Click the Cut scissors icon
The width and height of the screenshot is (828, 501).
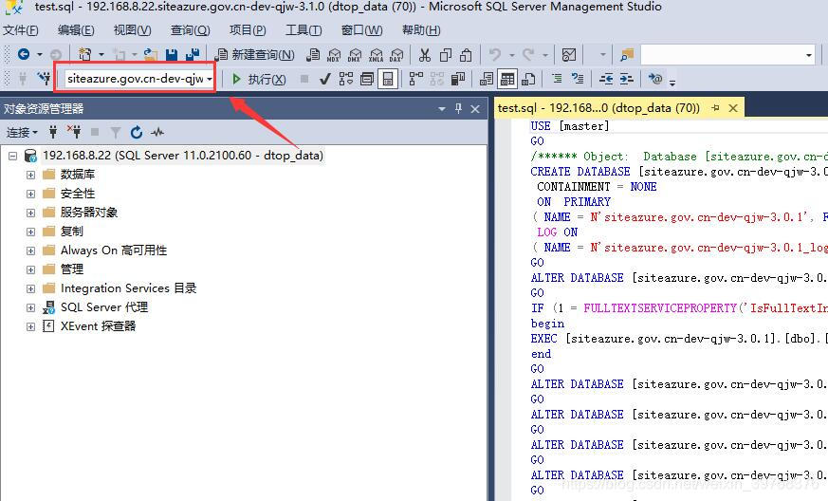click(x=425, y=54)
